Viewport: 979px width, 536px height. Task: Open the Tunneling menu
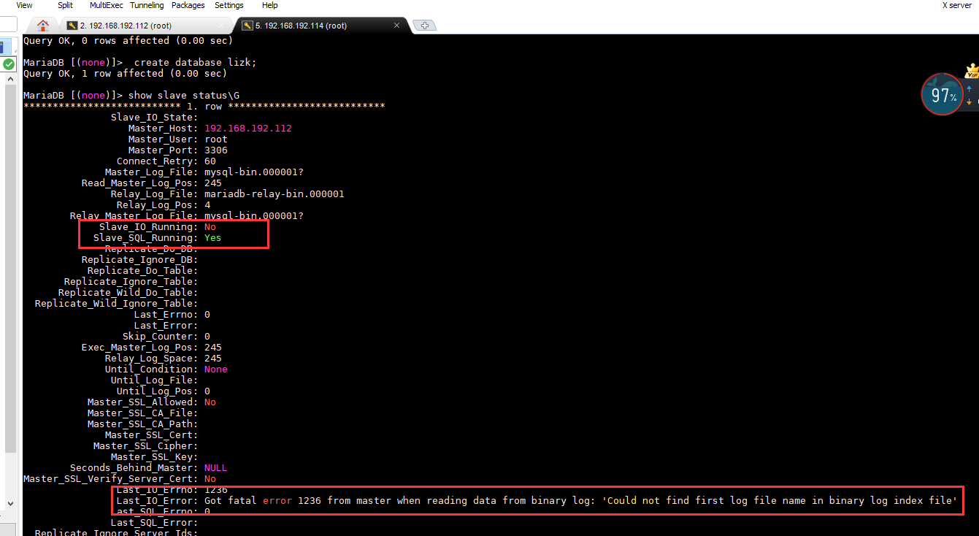point(147,5)
